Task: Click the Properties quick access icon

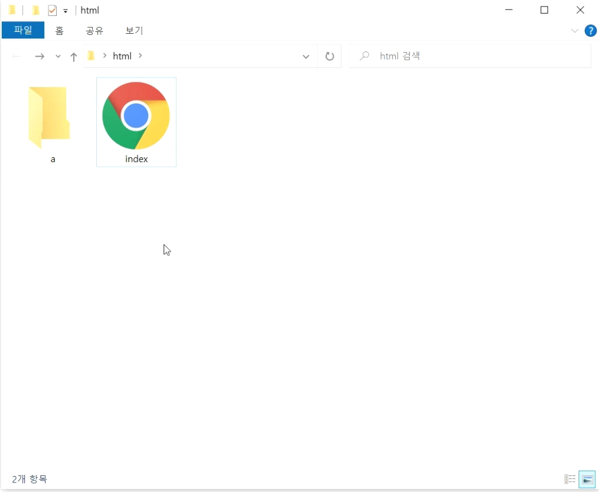Action: point(53,10)
